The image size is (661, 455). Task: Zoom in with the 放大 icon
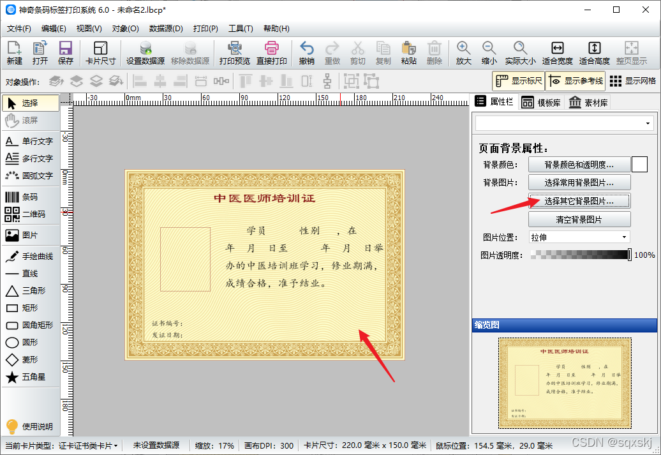tap(463, 53)
